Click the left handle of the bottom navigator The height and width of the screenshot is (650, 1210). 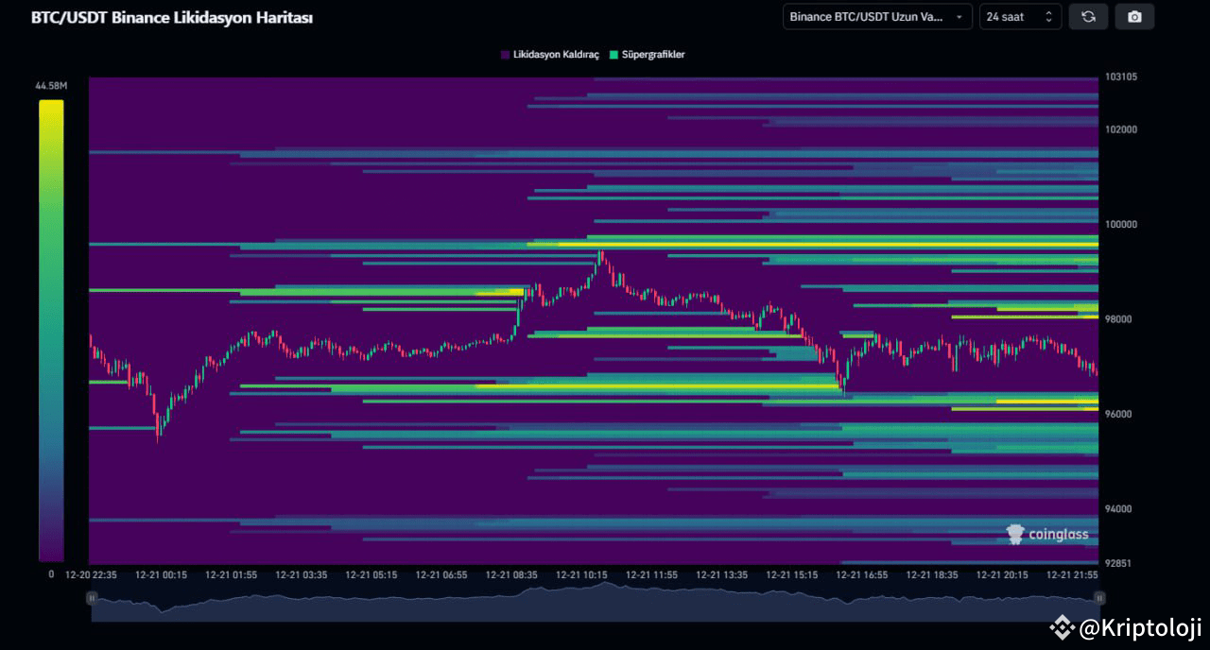(x=92, y=598)
